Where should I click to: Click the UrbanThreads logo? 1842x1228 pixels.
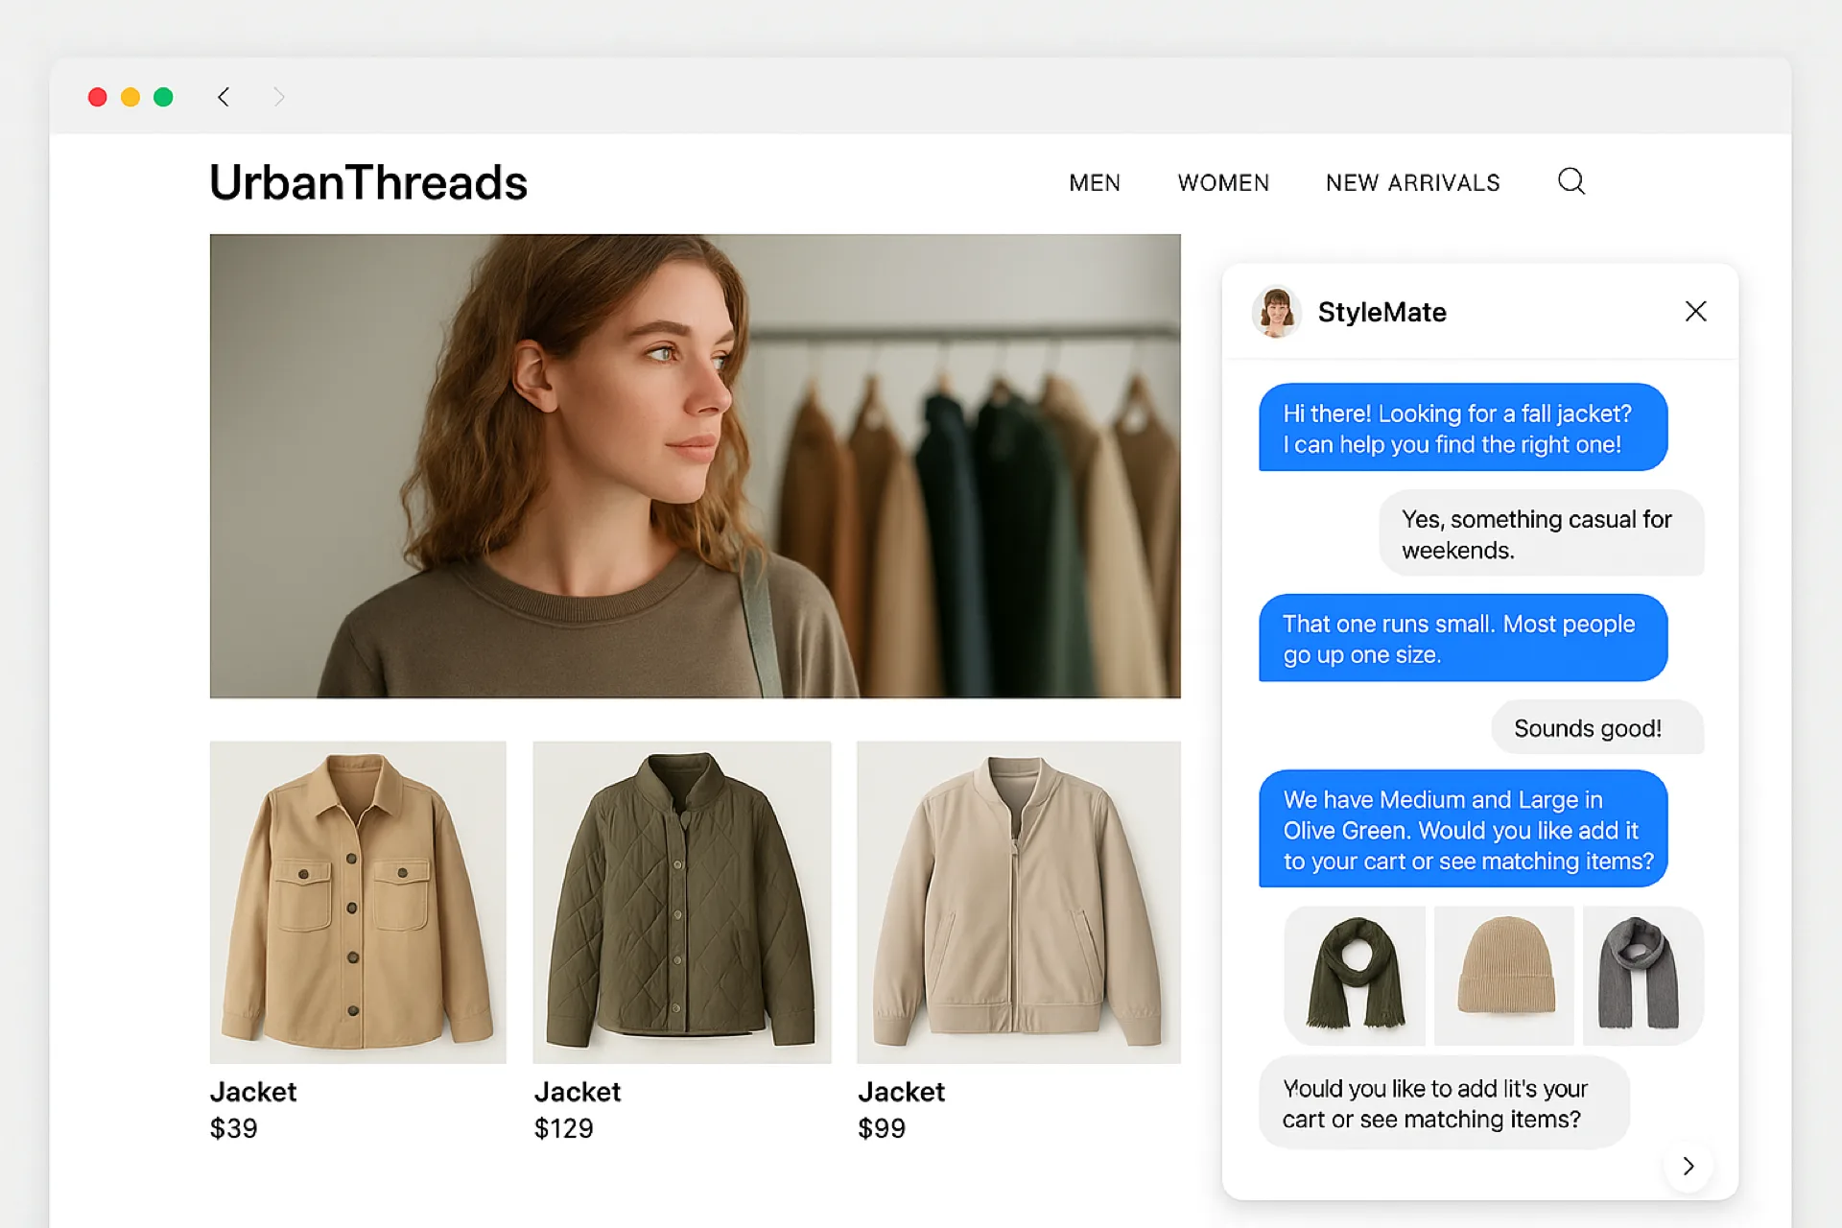click(368, 182)
